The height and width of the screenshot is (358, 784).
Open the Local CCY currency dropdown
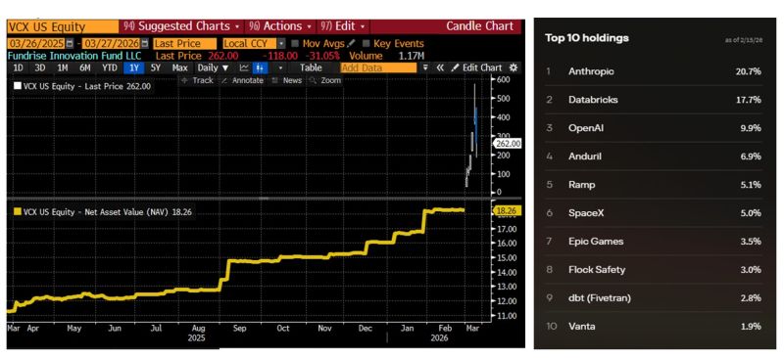point(281,43)
